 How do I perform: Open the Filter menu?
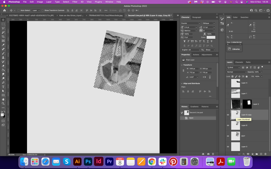75,2
